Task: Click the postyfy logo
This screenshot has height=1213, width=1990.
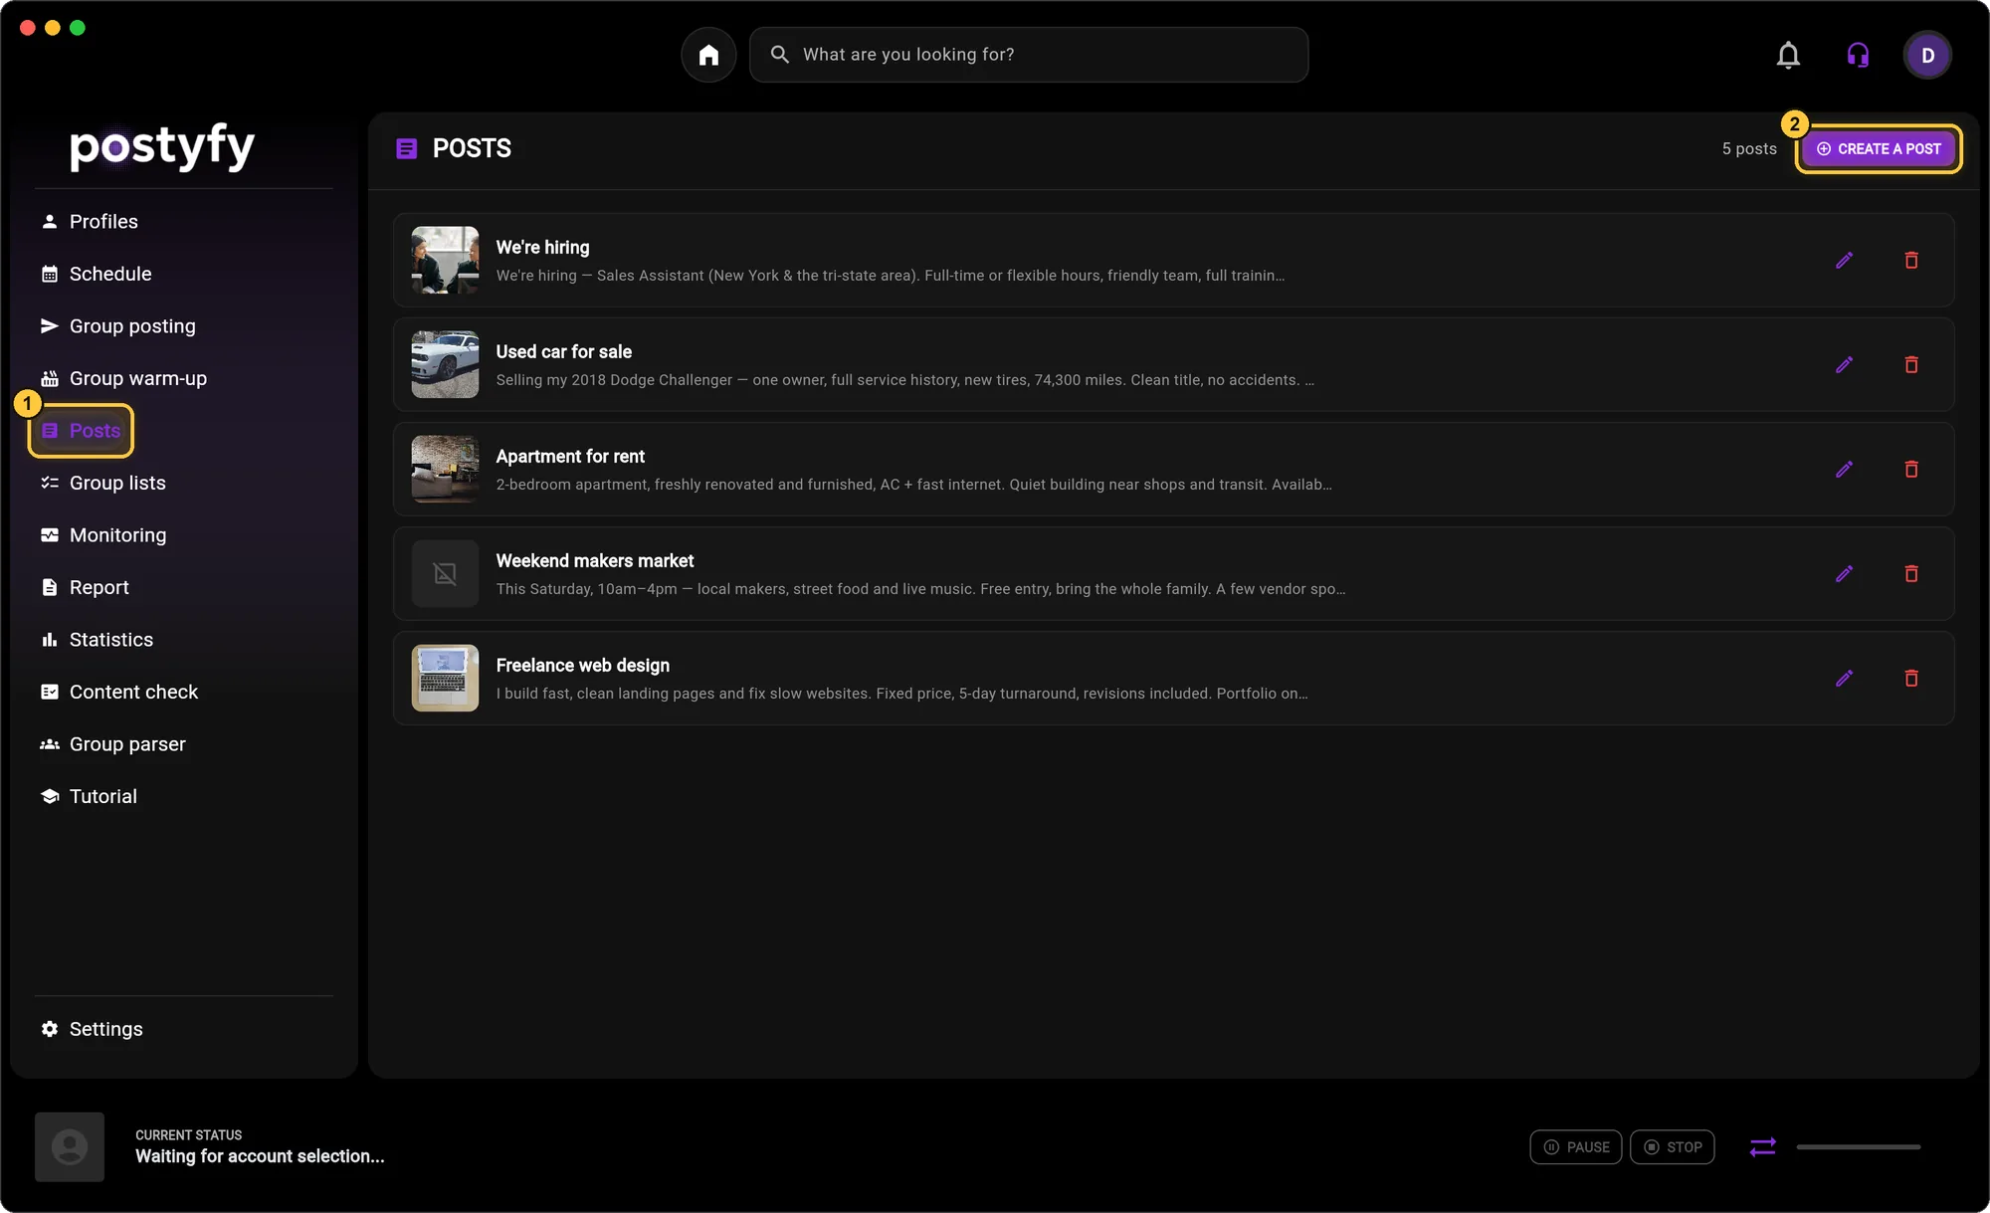Action: pos(162,147)
